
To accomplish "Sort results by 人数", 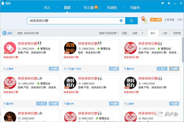I will pyautogui.click(x=164, y=33).
